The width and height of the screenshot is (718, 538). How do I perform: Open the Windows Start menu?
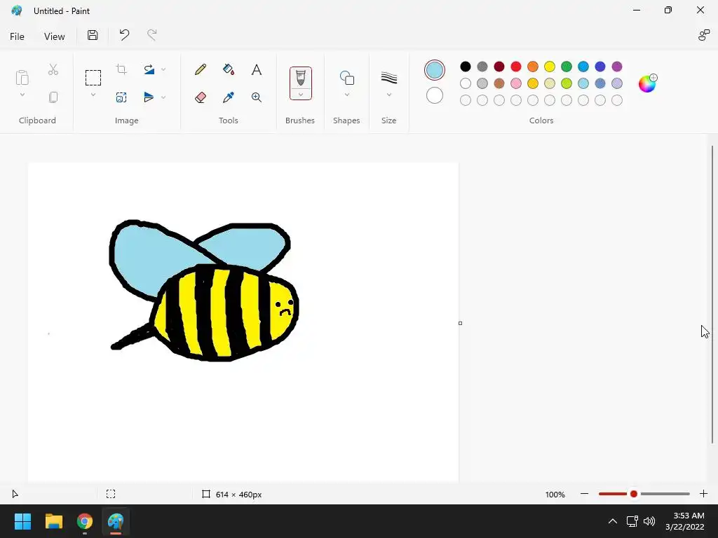pos(22,521)
